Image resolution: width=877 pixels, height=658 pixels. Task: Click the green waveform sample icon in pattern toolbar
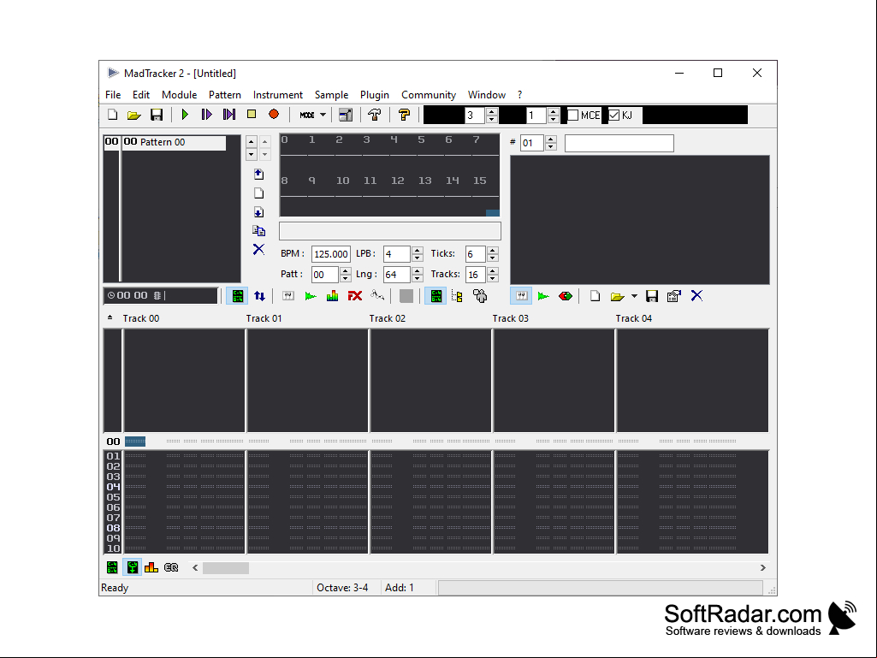(311, 296)
